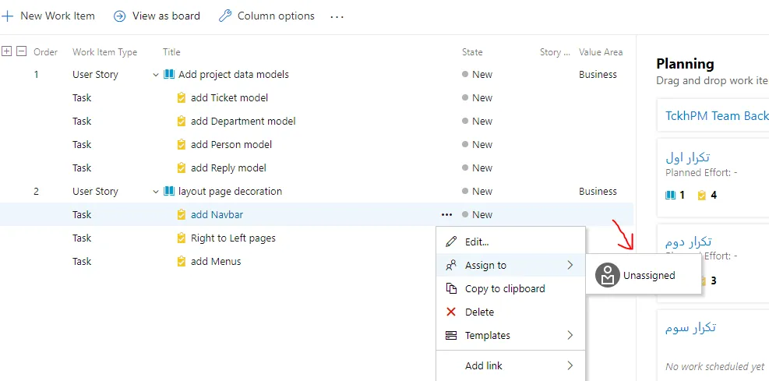Choose Edit... in the context menu

[x=477, y=242]
